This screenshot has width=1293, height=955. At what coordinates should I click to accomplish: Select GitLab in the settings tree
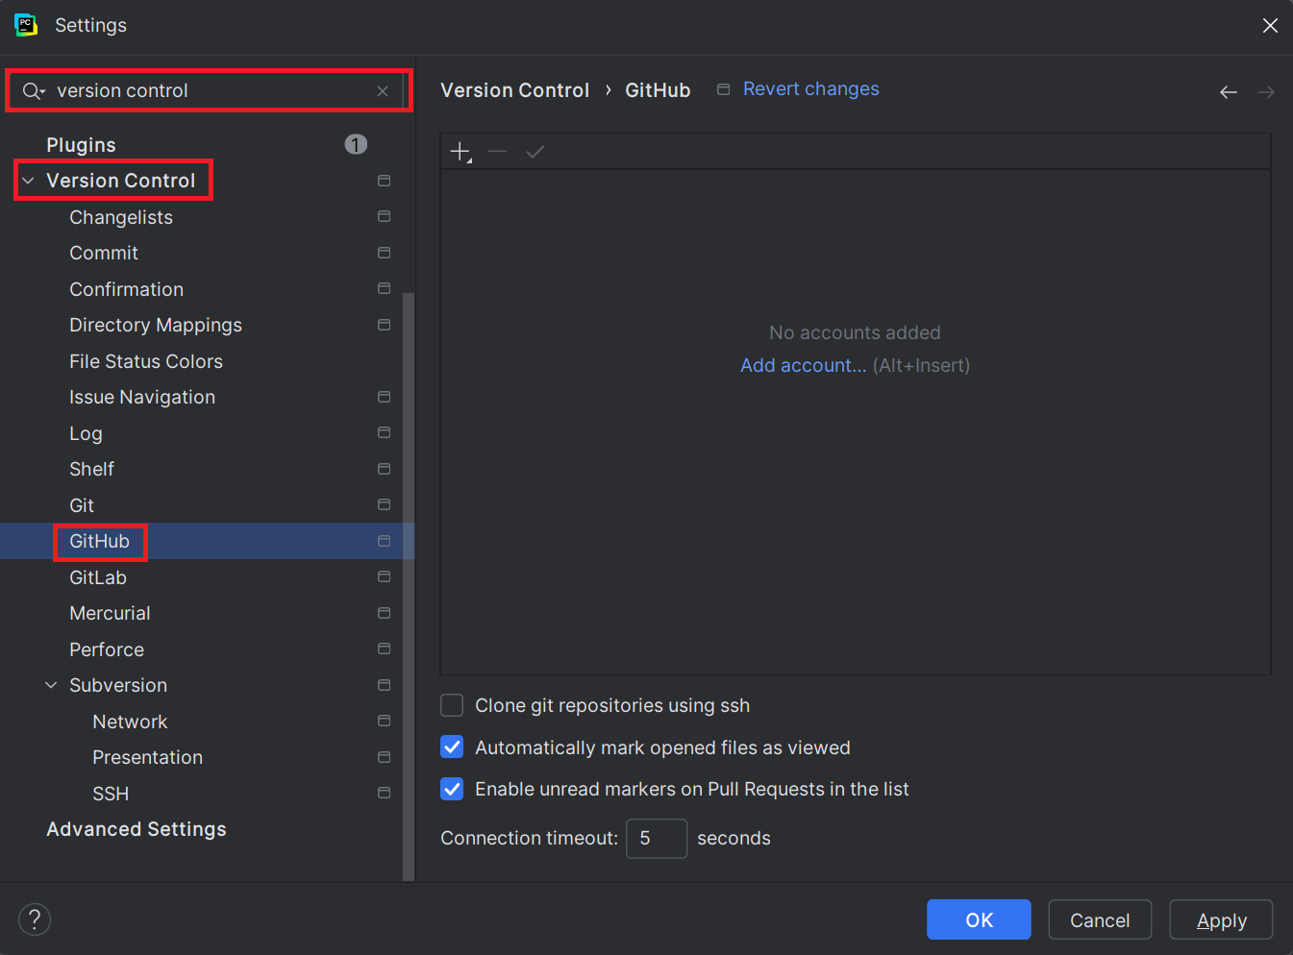[x=97, y=576]
